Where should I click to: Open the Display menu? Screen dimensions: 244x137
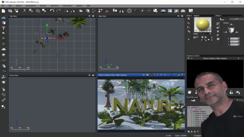tap(79, 6)
